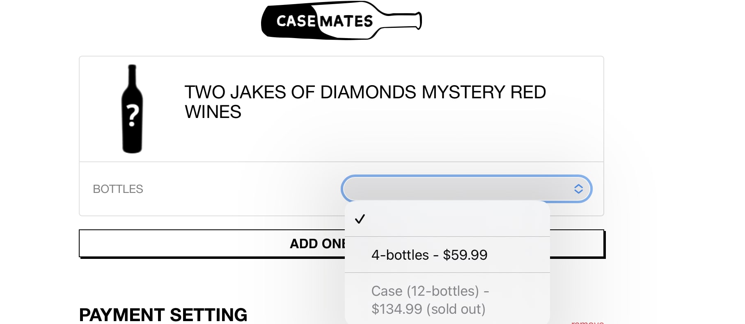This screenshot has width=745, height=324.
Task: Click the Casemates bottle logo
Action: click(x=341, y=21)
